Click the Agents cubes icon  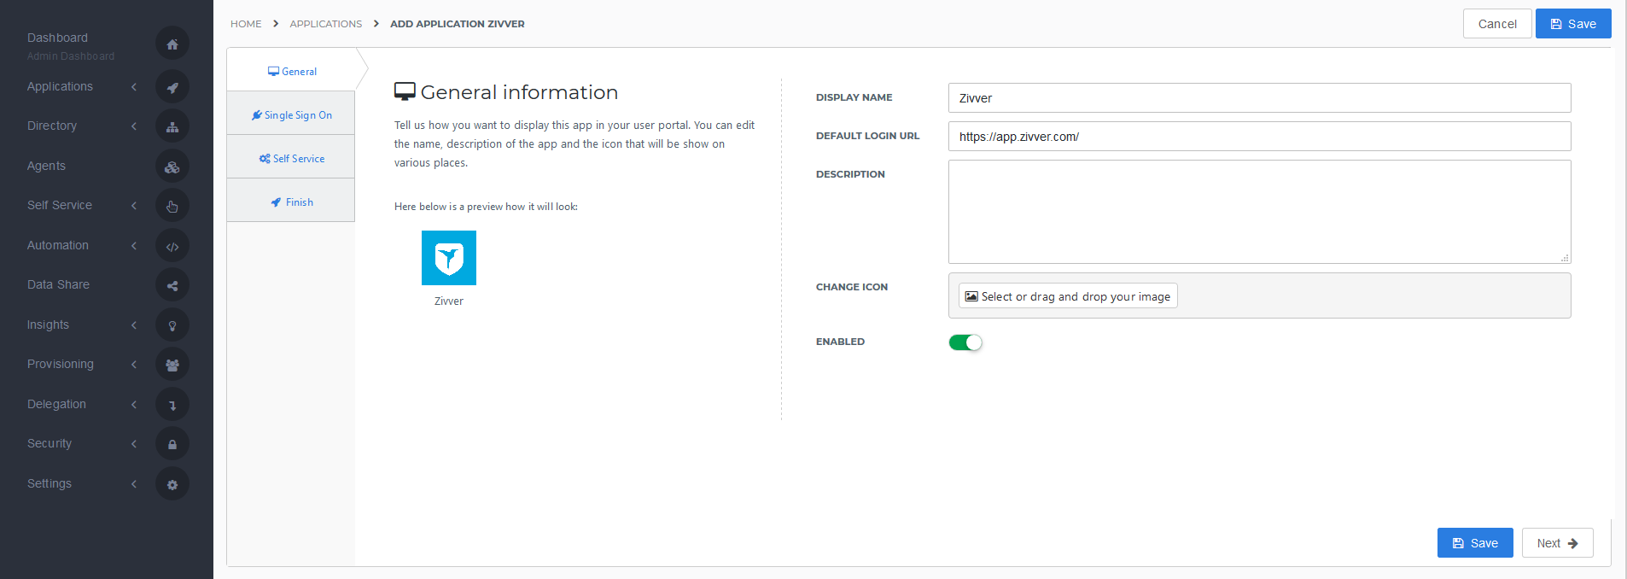172,167
